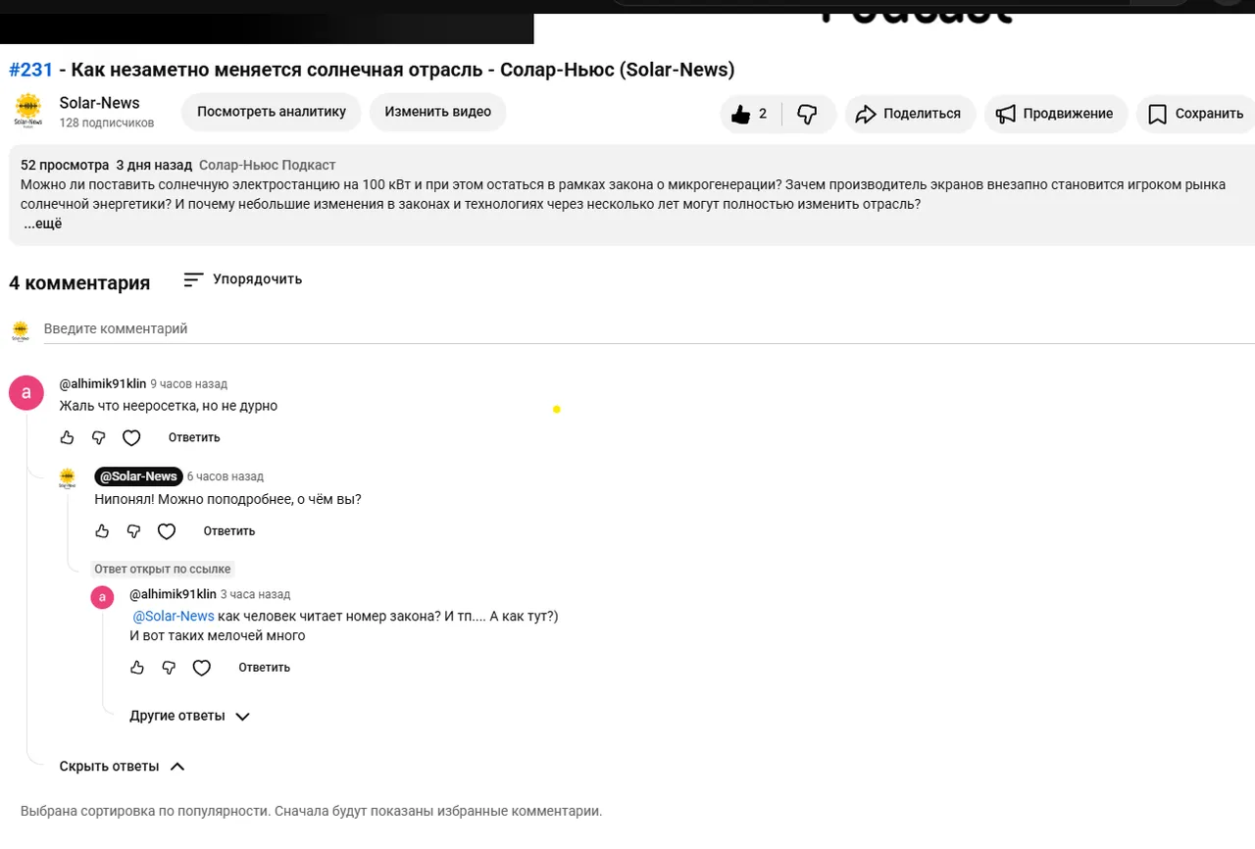Dislike the video with thumbs-down icon
The image size is (1255, 849).
point(808,114)
